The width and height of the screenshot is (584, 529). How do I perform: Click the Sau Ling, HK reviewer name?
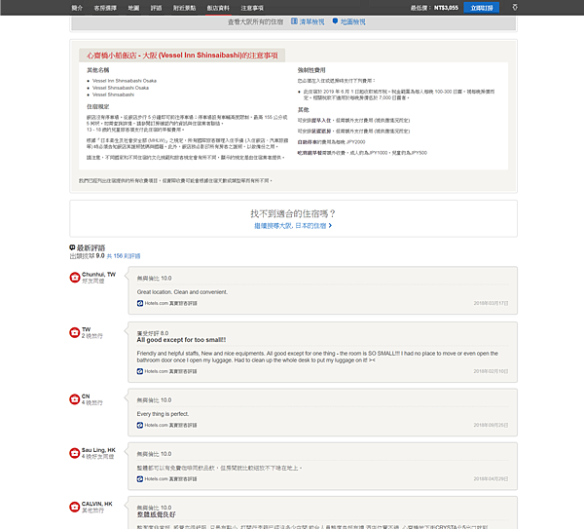point(98,450)
